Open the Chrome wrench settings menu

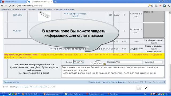(169, 6)
